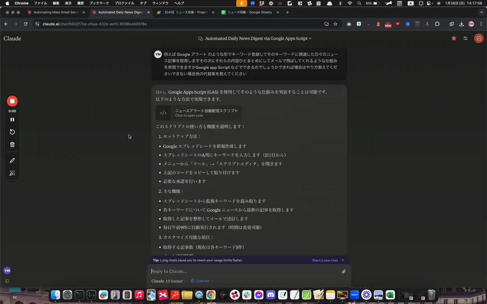Switch to Automating Mass Email Sending tab

[x=56, y=12]
